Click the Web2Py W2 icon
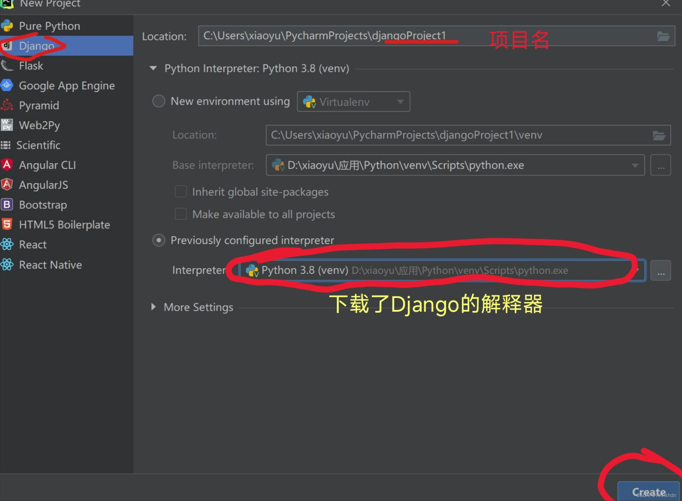The width and height of the screenshot is (682, 501). pos(7,125)
